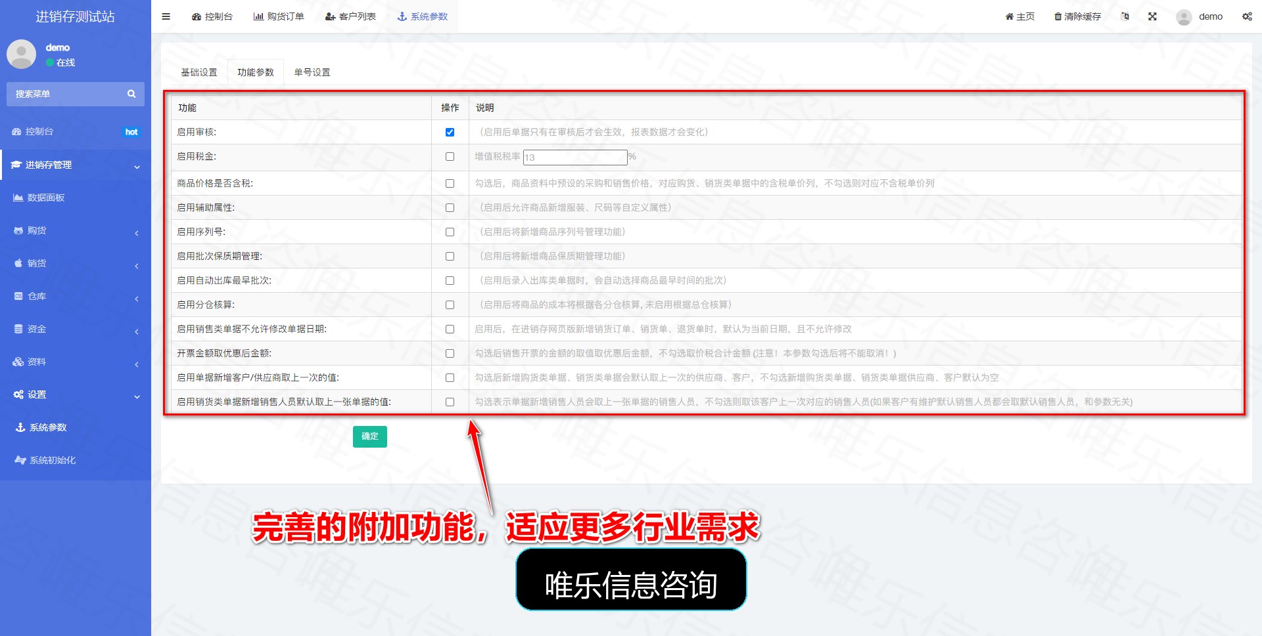
Task: Switch to the 基础设置 tab
Action: click(199, 72)
